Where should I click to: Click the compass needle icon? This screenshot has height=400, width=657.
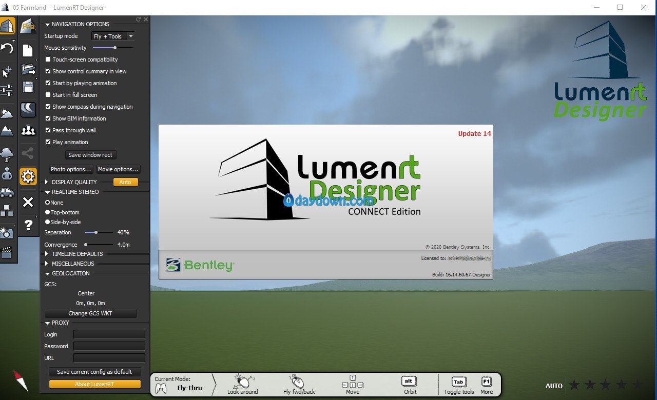[x=21, y=381]
